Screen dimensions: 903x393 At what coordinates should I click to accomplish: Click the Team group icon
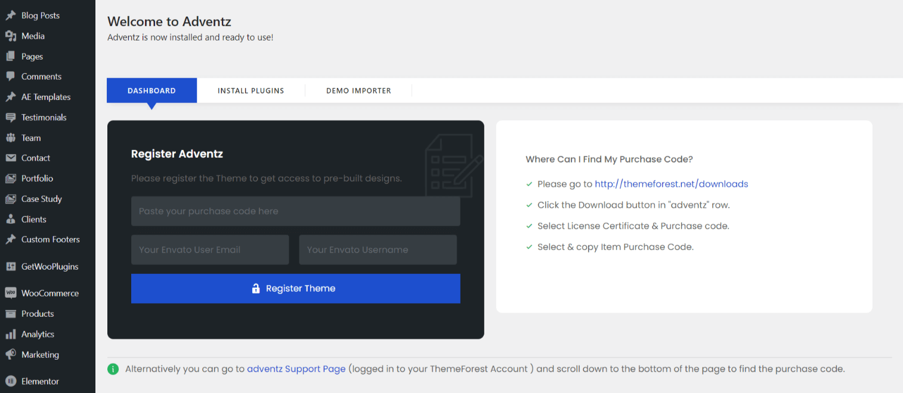click(x=10, y=138)
